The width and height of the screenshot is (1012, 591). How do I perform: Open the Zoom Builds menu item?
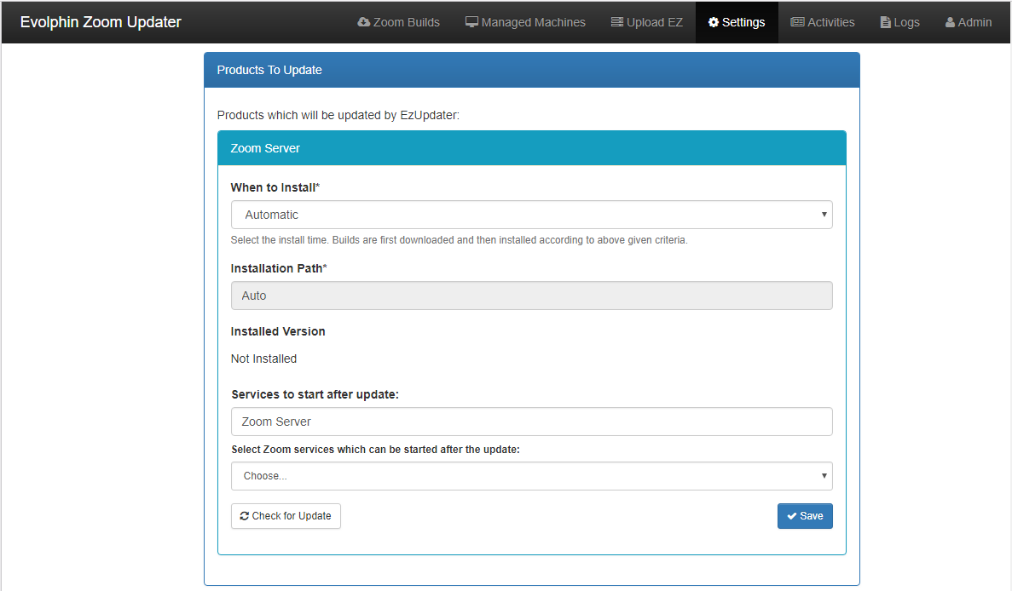point(399,22)
